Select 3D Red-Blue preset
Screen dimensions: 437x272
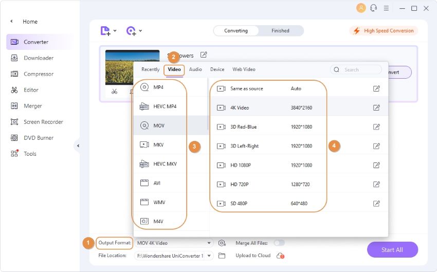point(299,127)
